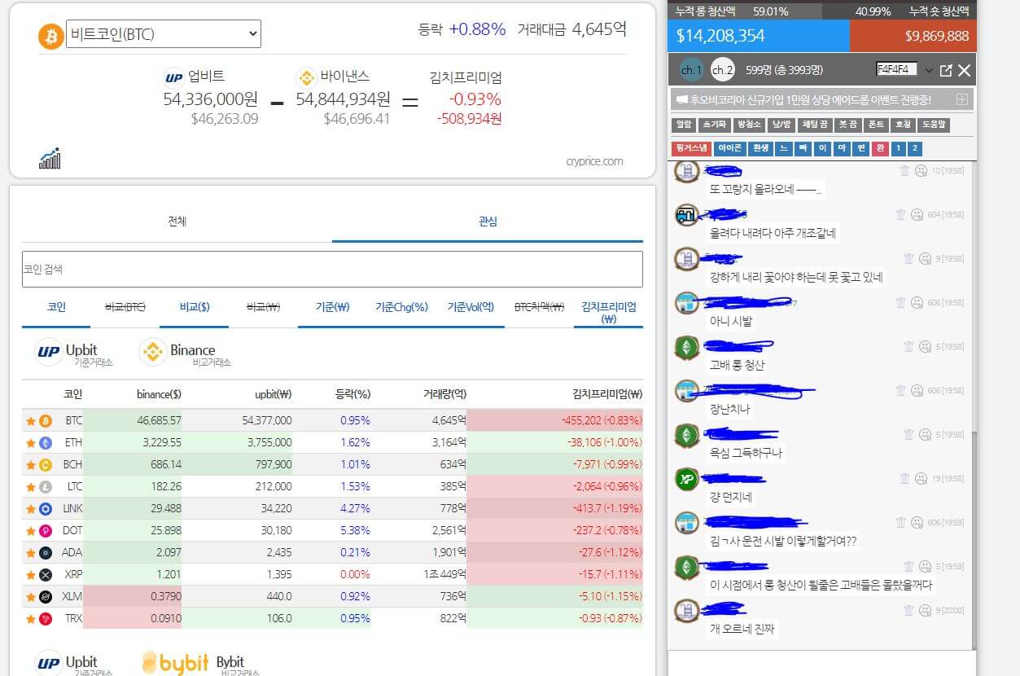1020x676 pixels.
Task: Open the chevron dropdown next to F4F4F4
Action: click(929, 71)
